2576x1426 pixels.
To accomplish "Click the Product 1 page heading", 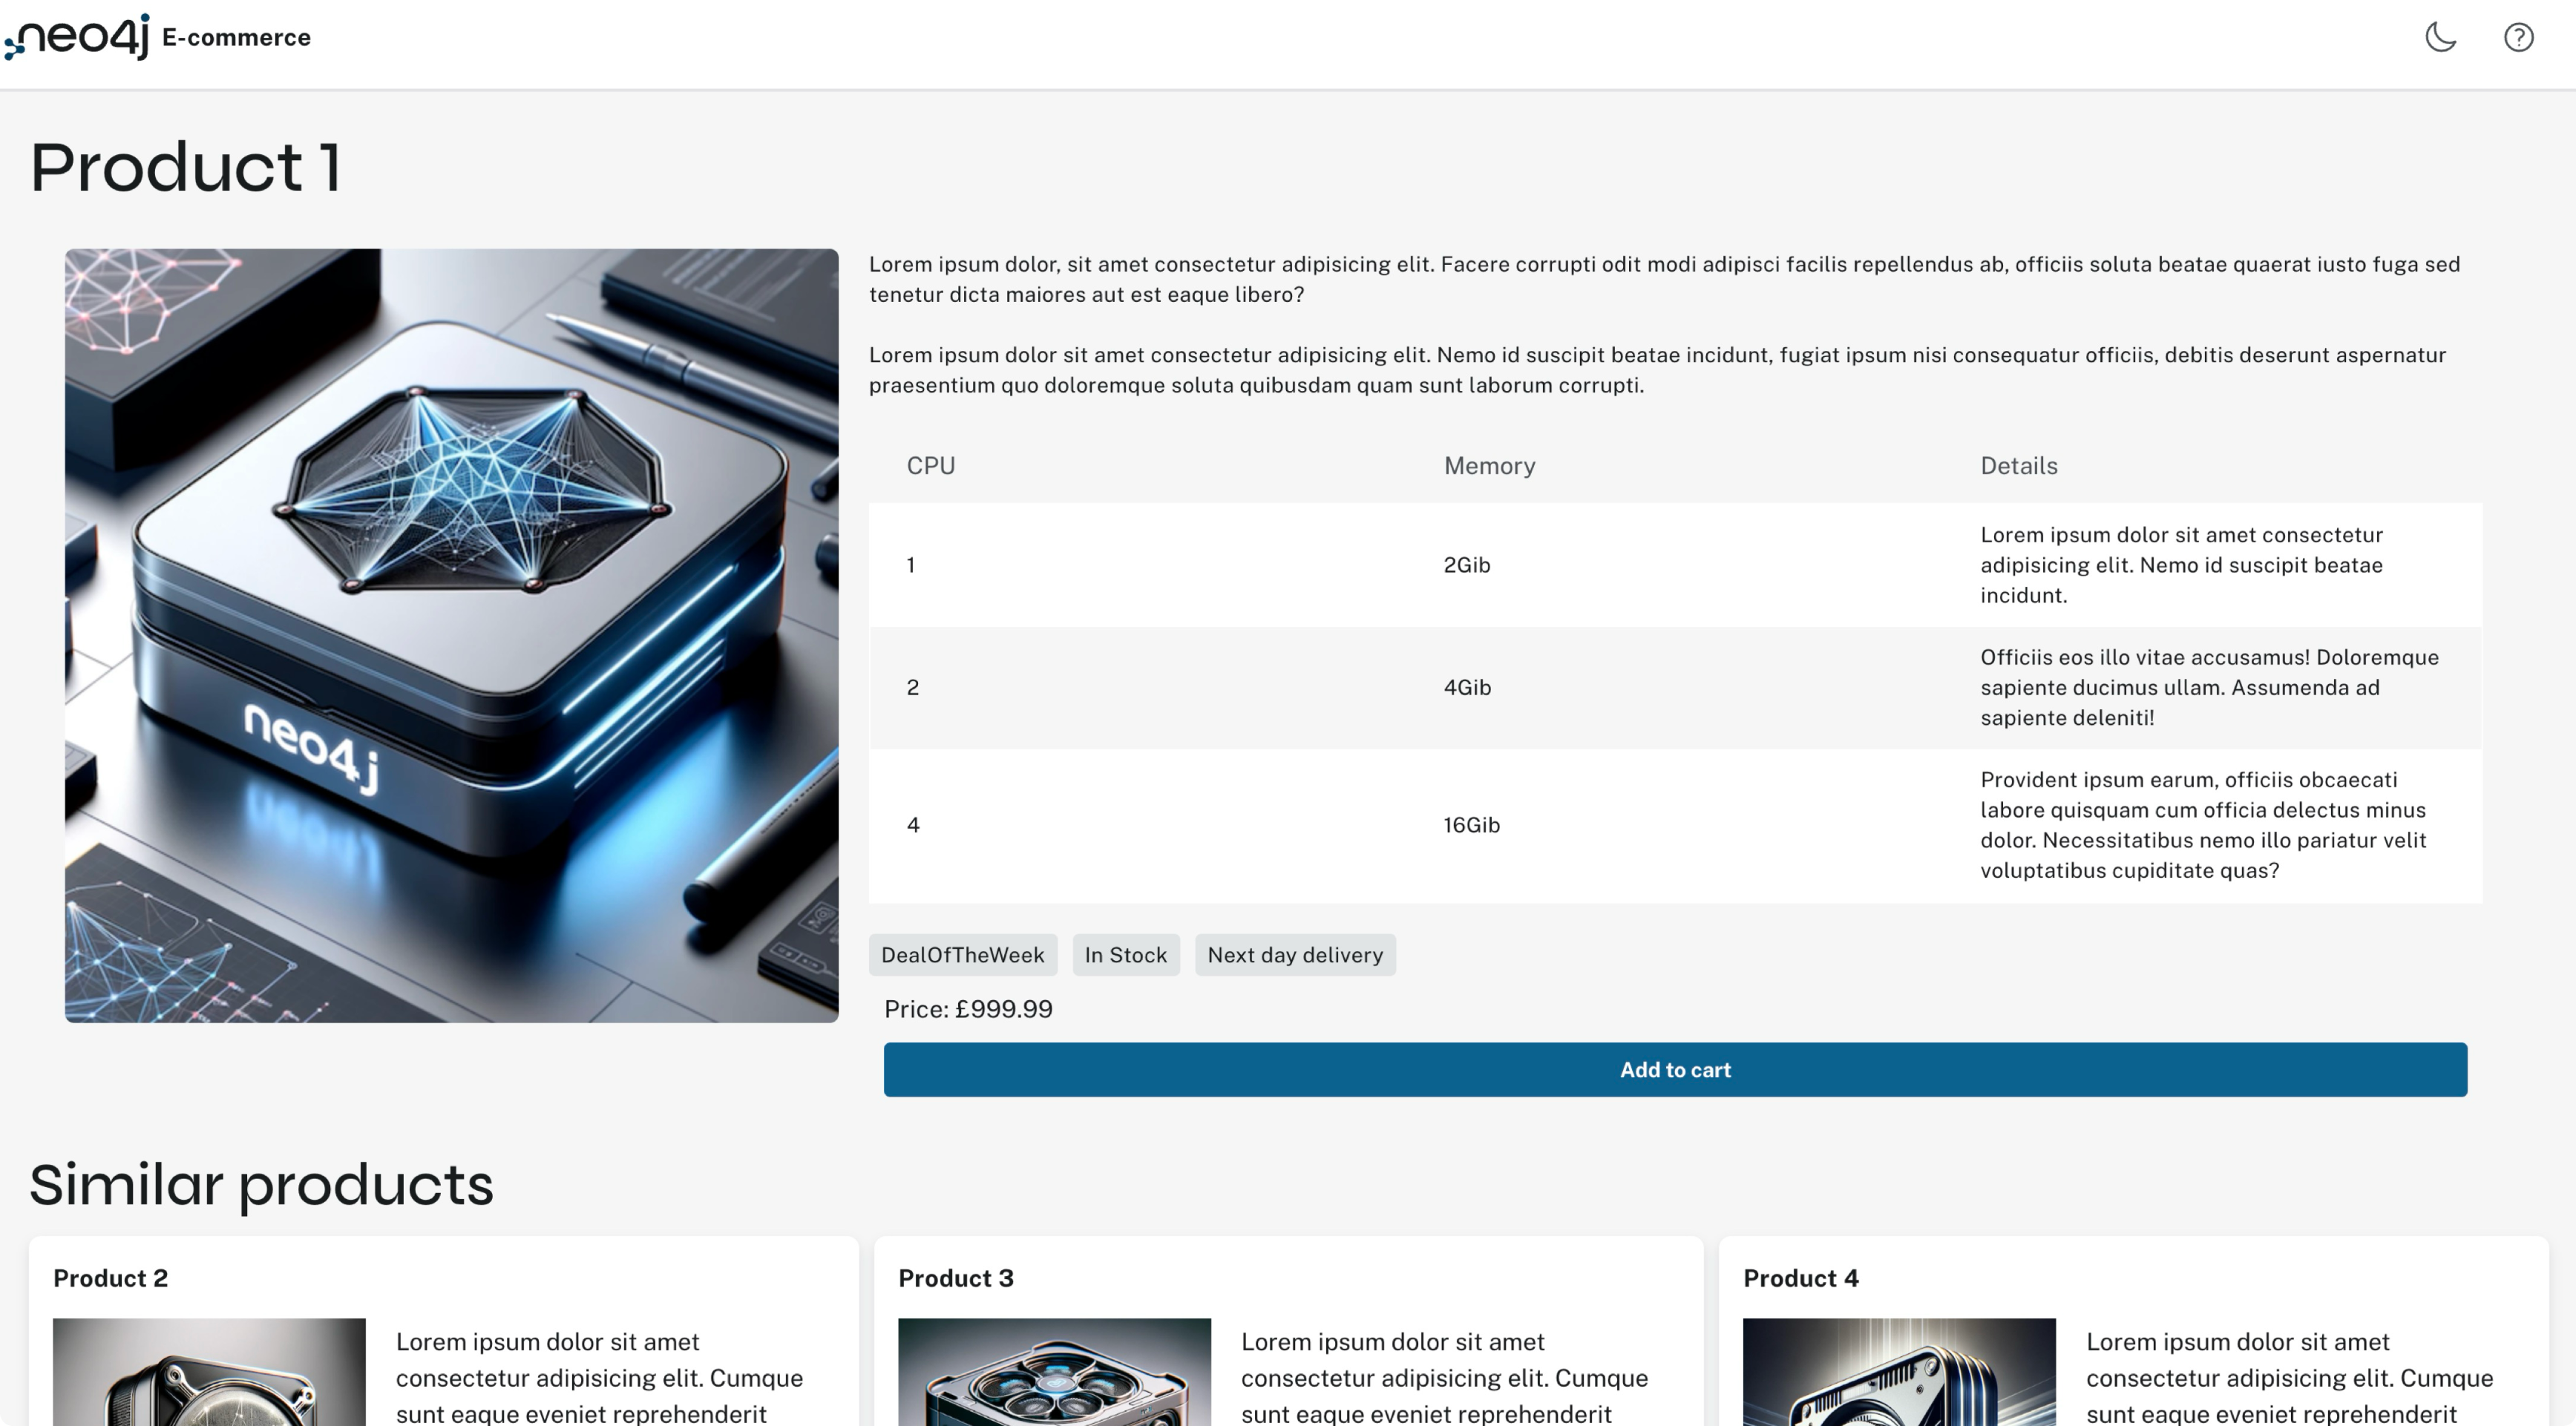I will coord(186,166).
